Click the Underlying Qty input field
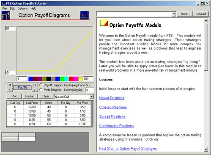 (x=89, y=90)
